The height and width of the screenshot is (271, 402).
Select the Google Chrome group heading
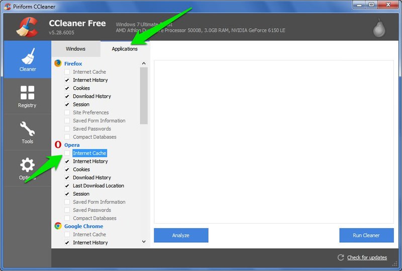point(83,226)
